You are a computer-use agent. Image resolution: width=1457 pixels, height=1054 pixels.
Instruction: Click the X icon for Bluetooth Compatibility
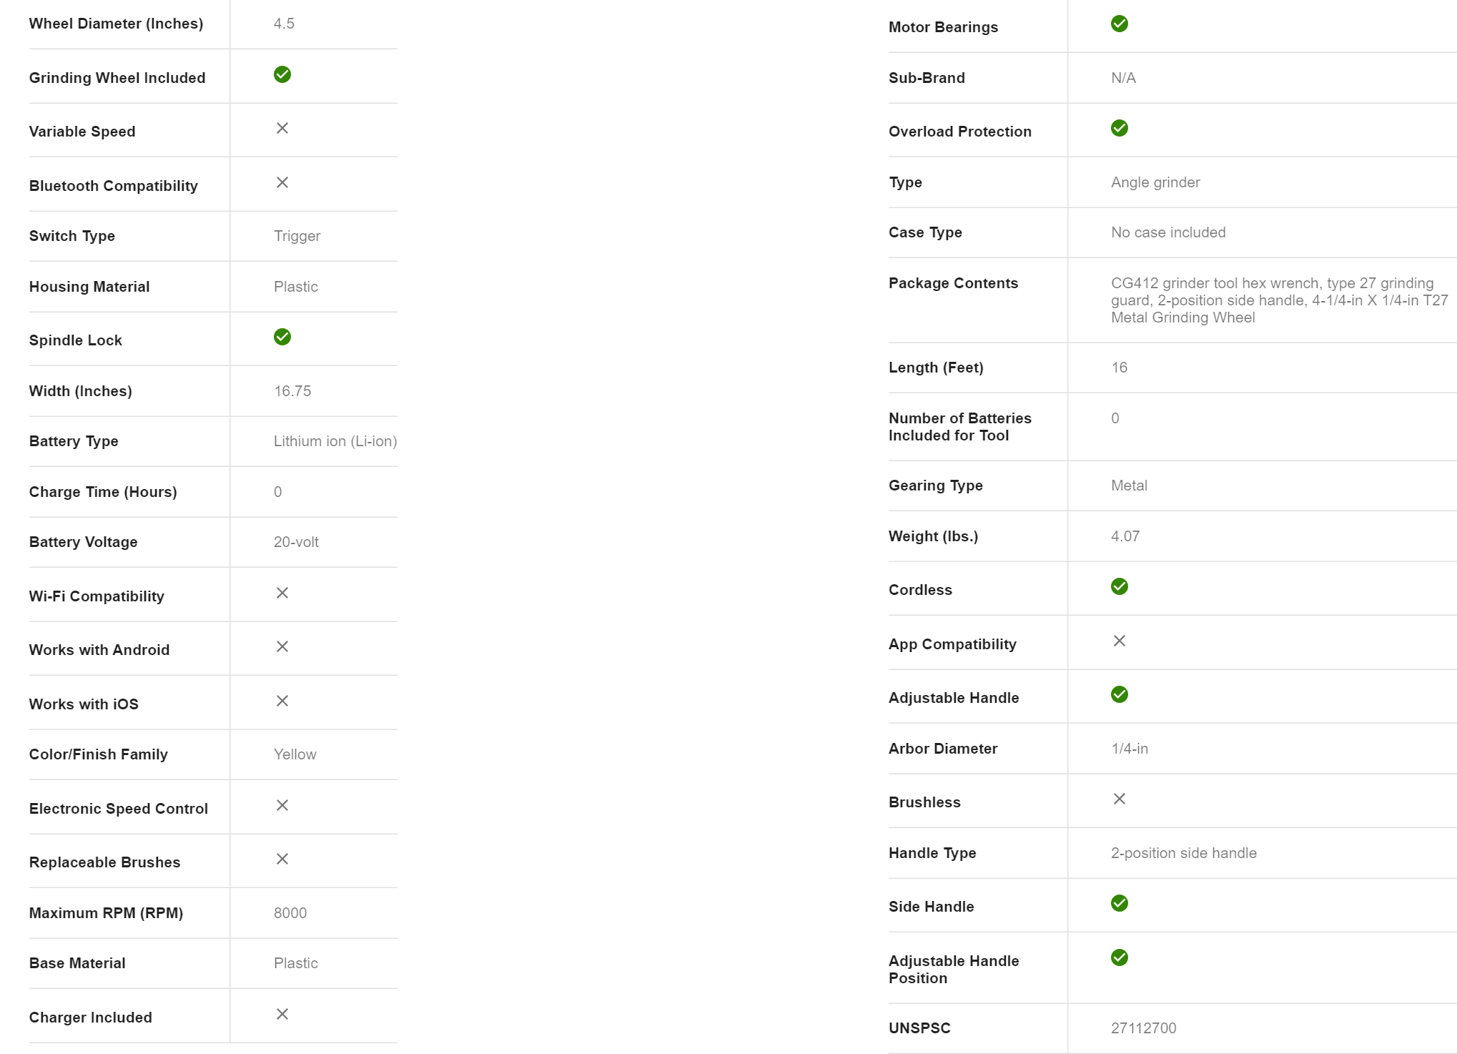282,183
